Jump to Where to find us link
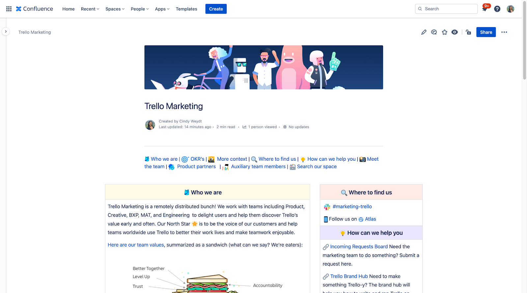This screenshot has height=293, width=527. 277,159
